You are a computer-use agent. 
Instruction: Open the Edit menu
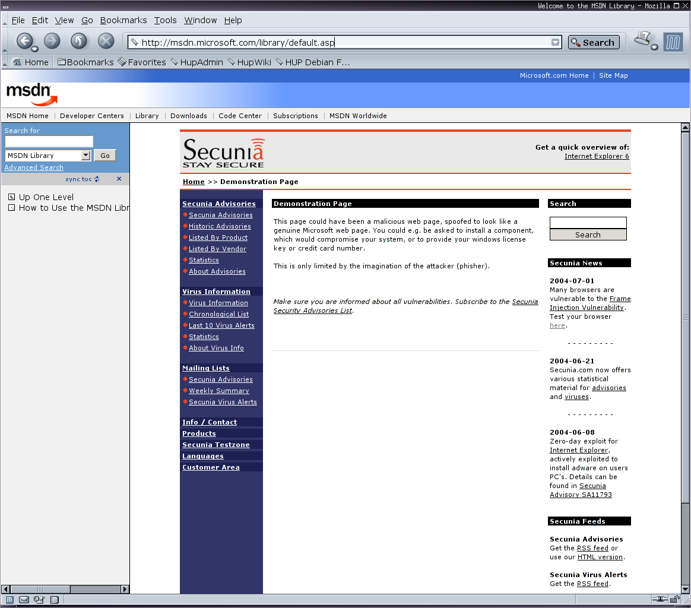40,20
